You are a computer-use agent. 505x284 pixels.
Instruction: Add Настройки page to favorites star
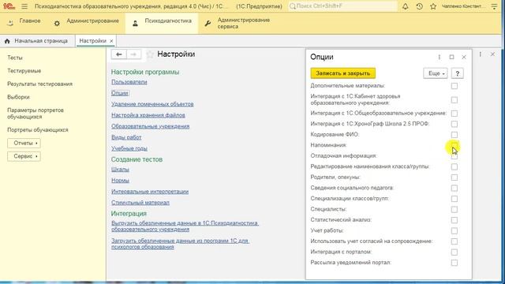click(150, 54)
